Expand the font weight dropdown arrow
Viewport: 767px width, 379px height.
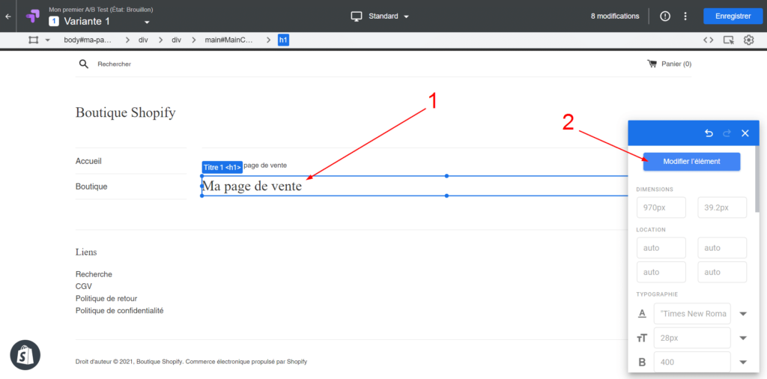click(x=743, y=363)
